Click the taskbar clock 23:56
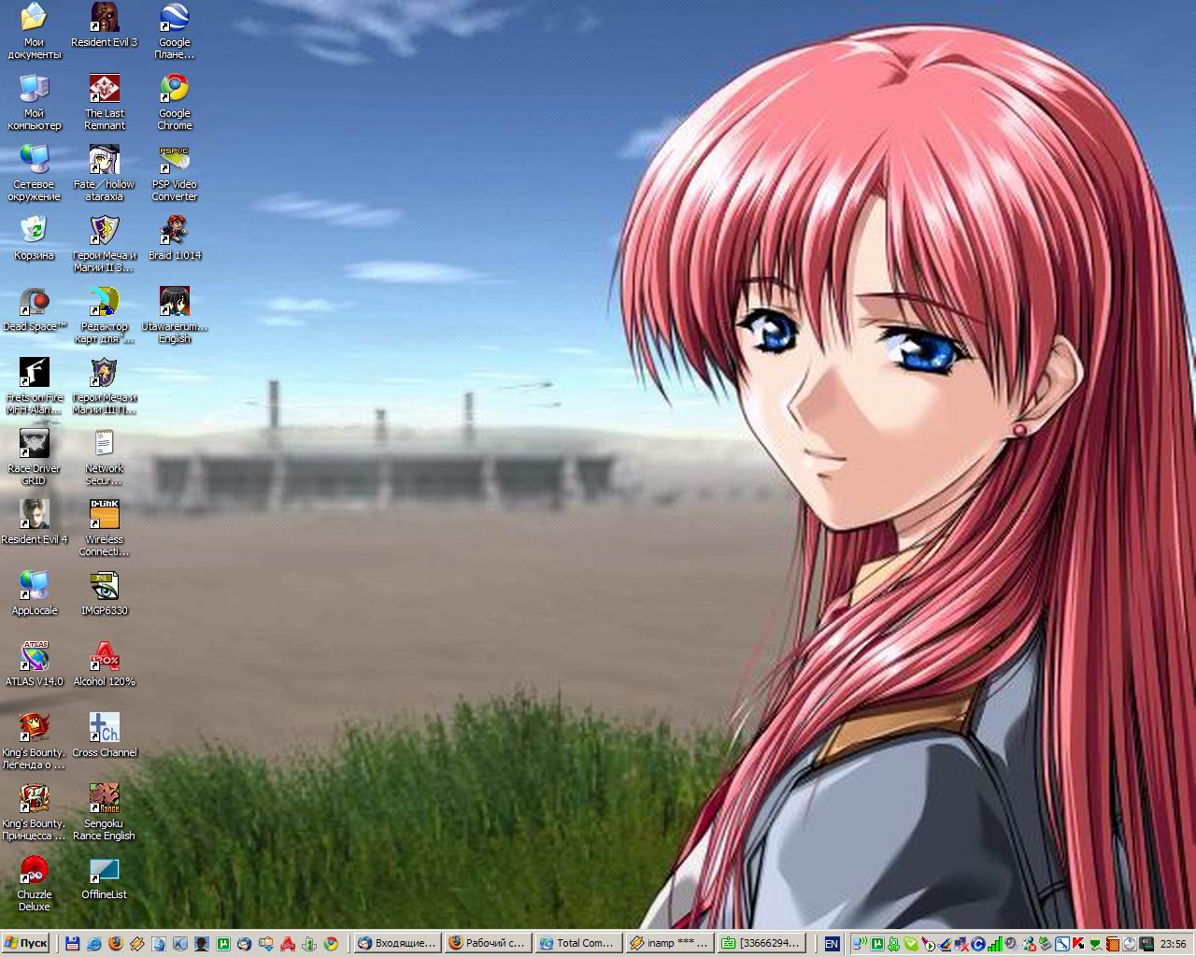 pyautogui.click(x=1173, y=944)
